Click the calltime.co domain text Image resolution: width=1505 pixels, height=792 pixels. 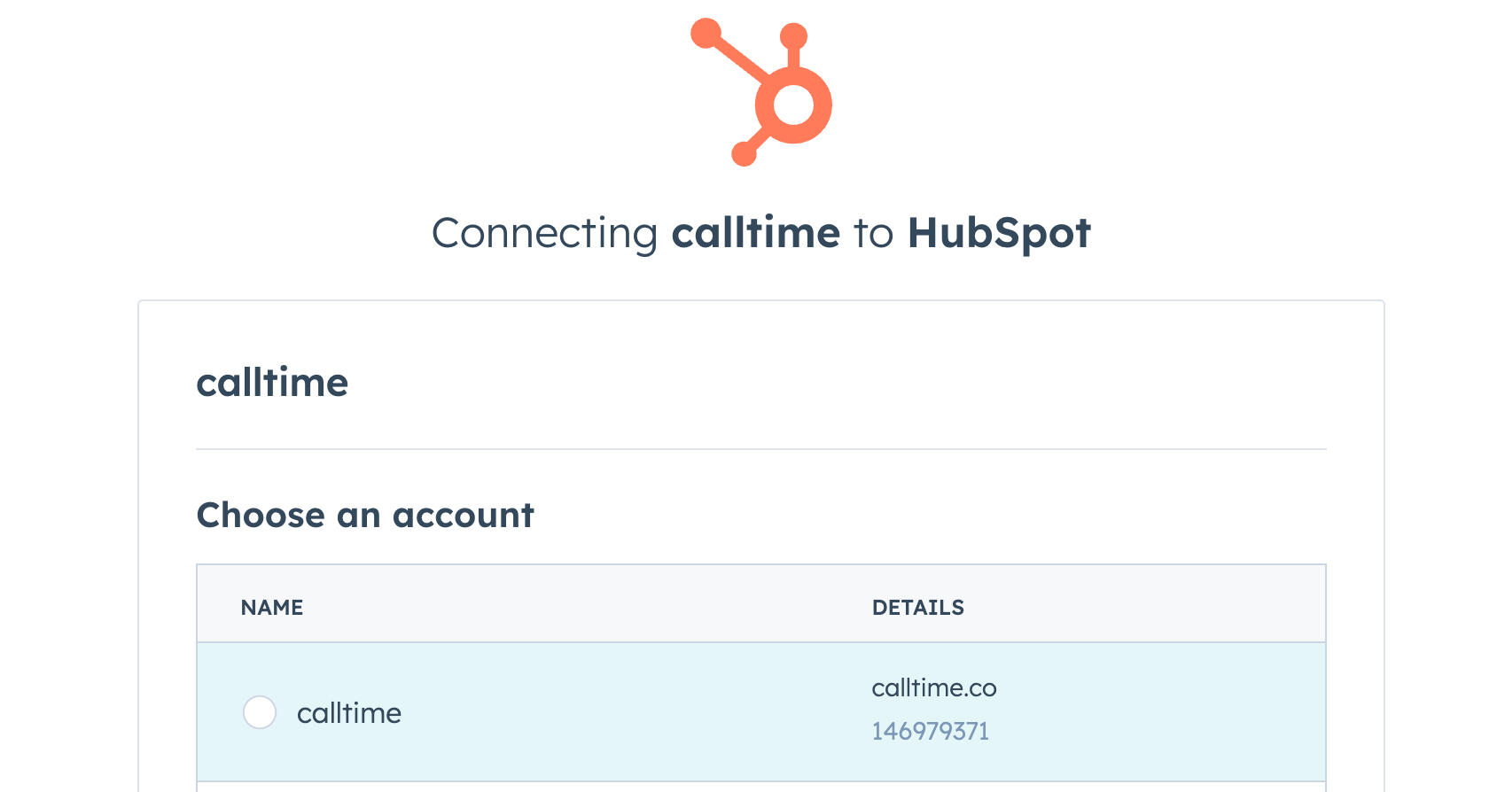933,688
